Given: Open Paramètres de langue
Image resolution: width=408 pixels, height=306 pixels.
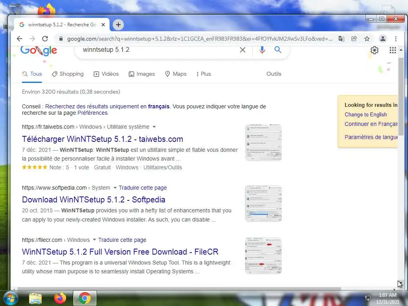Looking at the screenshot, I should pos(371,137).
